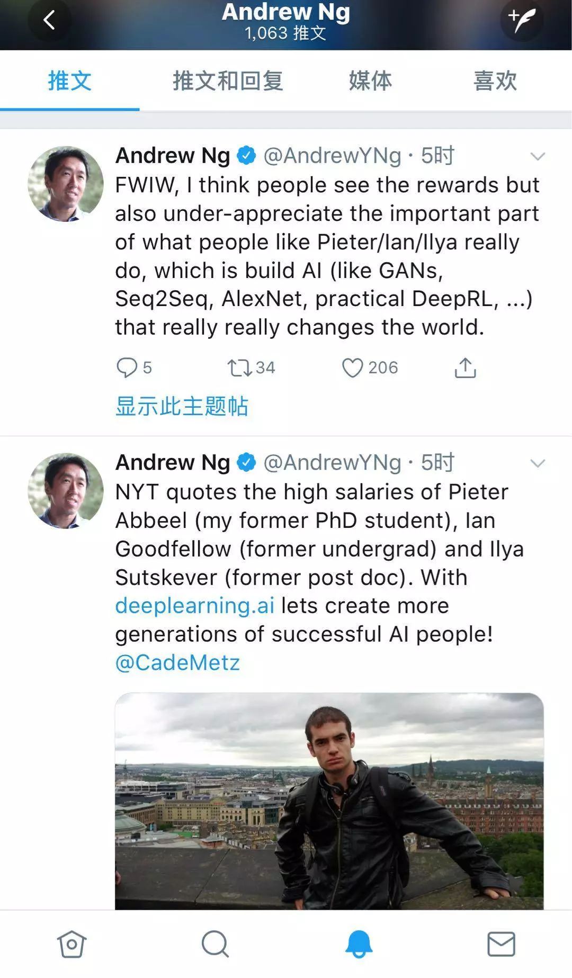Switch to the 媒体 tab
572x978 pixels.
coord(370,81)
